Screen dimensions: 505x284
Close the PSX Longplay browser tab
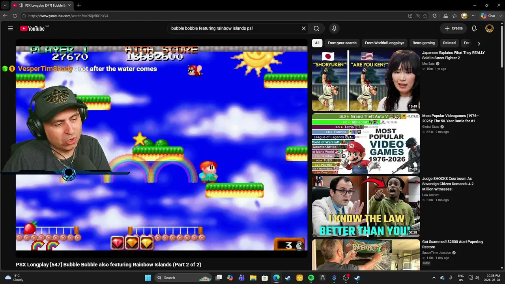pyautogui.click(x=69, y=6)
